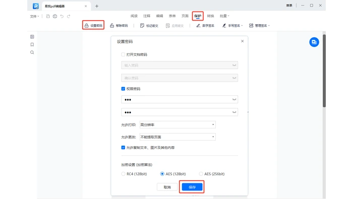Click the 设置密码 lock icon

point(86,26)
